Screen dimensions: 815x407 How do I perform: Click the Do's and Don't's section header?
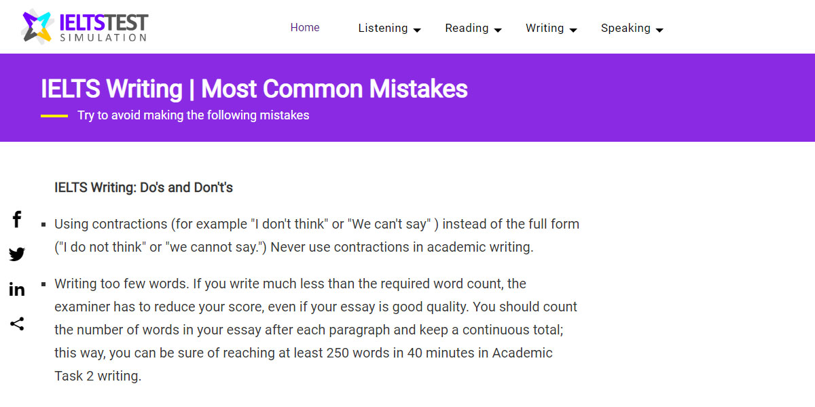pyautogui.click(x=143, y=187)
